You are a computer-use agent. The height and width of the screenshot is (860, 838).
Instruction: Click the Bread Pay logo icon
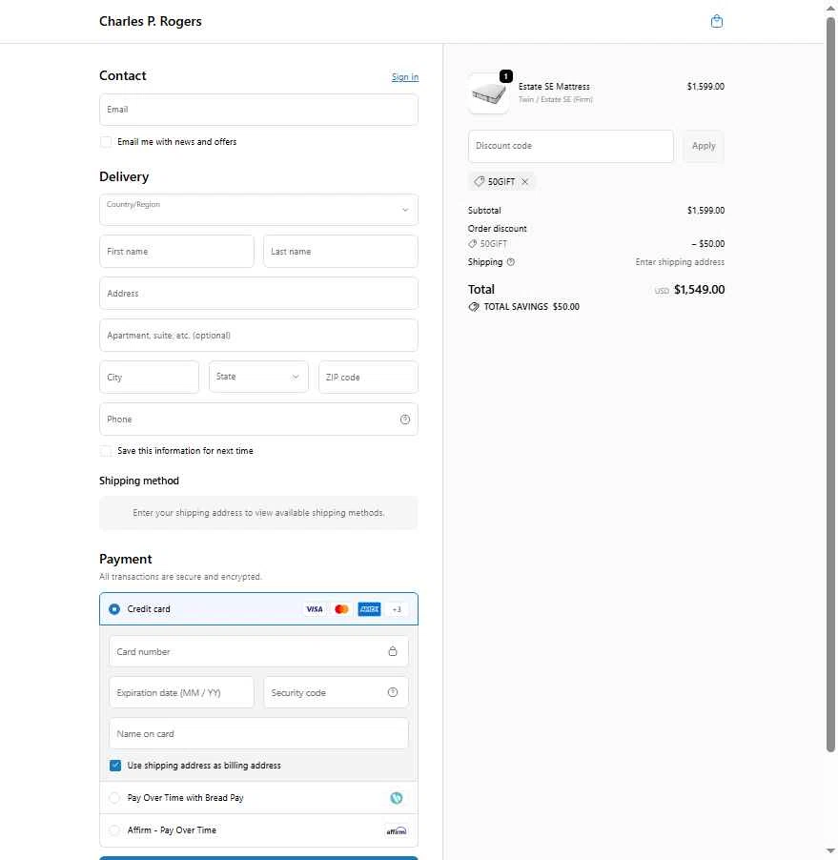click(396, 798)
